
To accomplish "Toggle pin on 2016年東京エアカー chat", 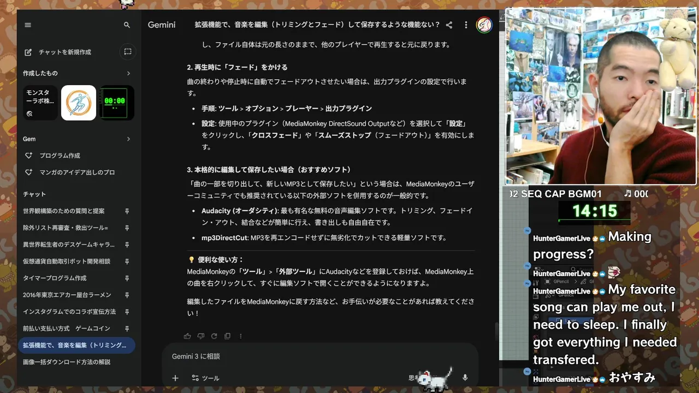I will (127, 295).
